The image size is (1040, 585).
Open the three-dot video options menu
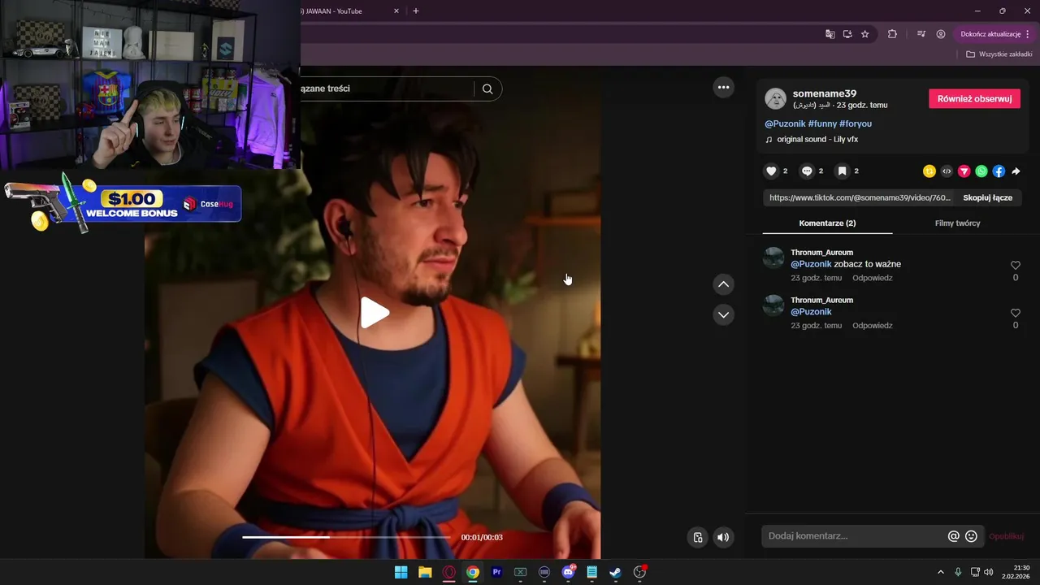[x=724, y=87]
